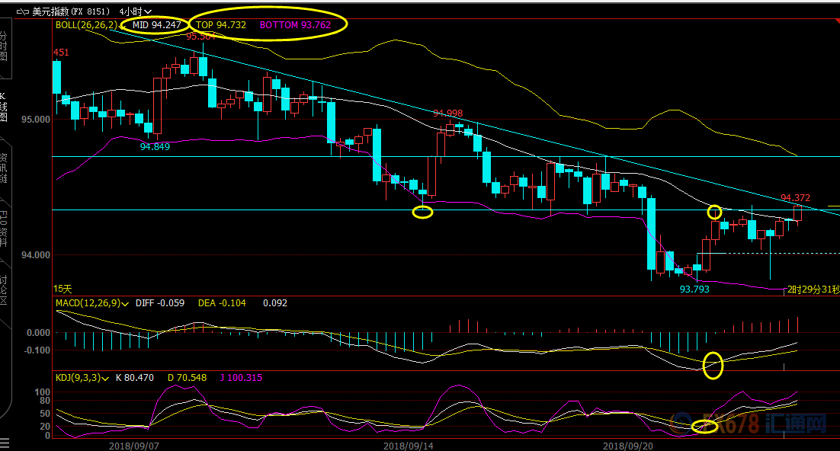Open the KDJ(9,3,3) indicator dropdown
The height and width of the screenshot is (451, 840).
click(106, 377)
